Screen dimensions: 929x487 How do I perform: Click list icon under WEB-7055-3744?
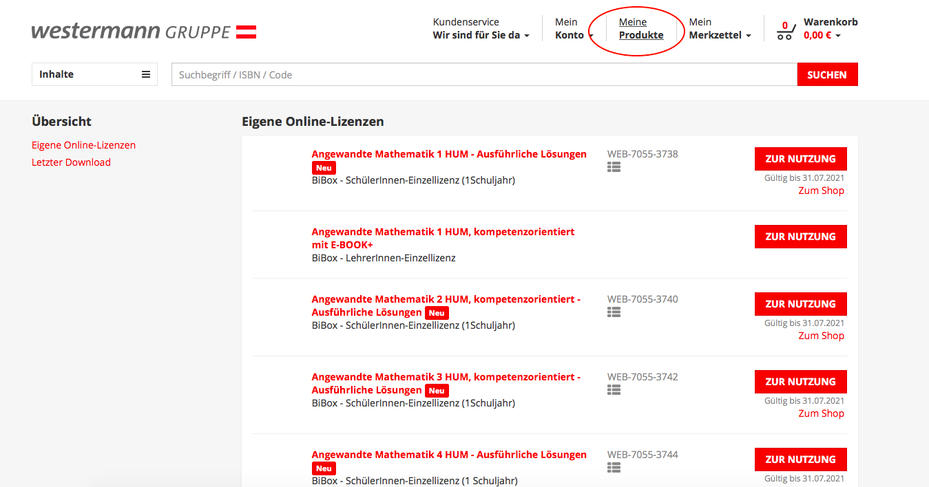614,467
